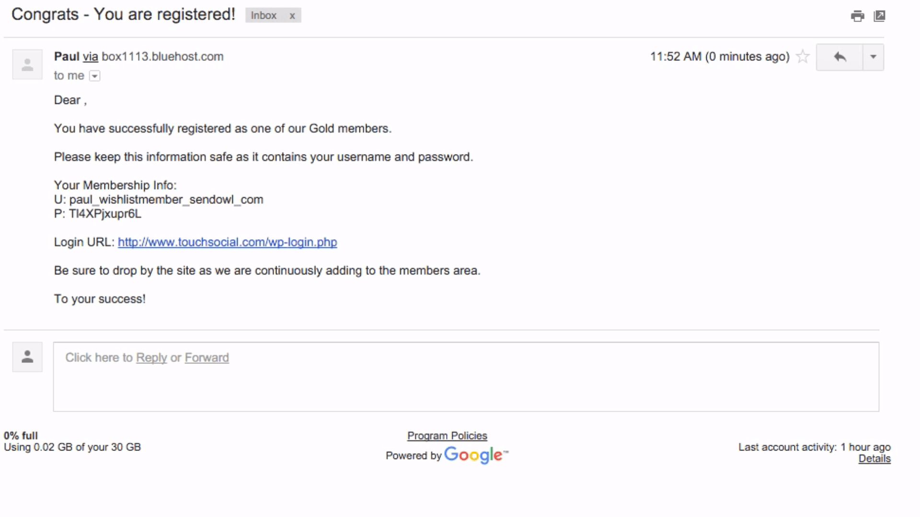Image resolution: width=920 pixels, height=517 pixels.
Task: Click the print email icon
Action: click(x=857, y=16)
